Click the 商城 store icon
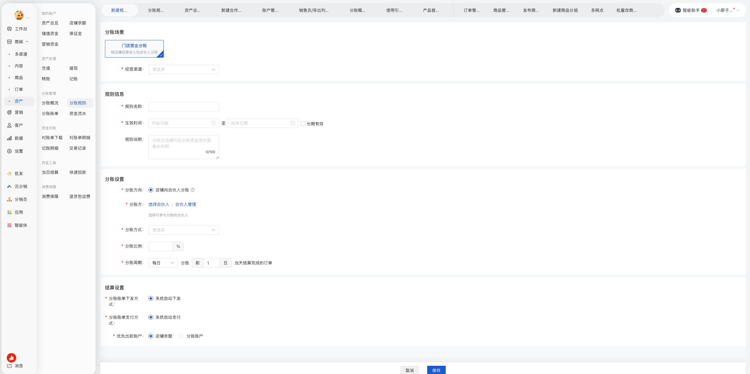The height and width of the screenshot is (374, 750). (9, 42)
